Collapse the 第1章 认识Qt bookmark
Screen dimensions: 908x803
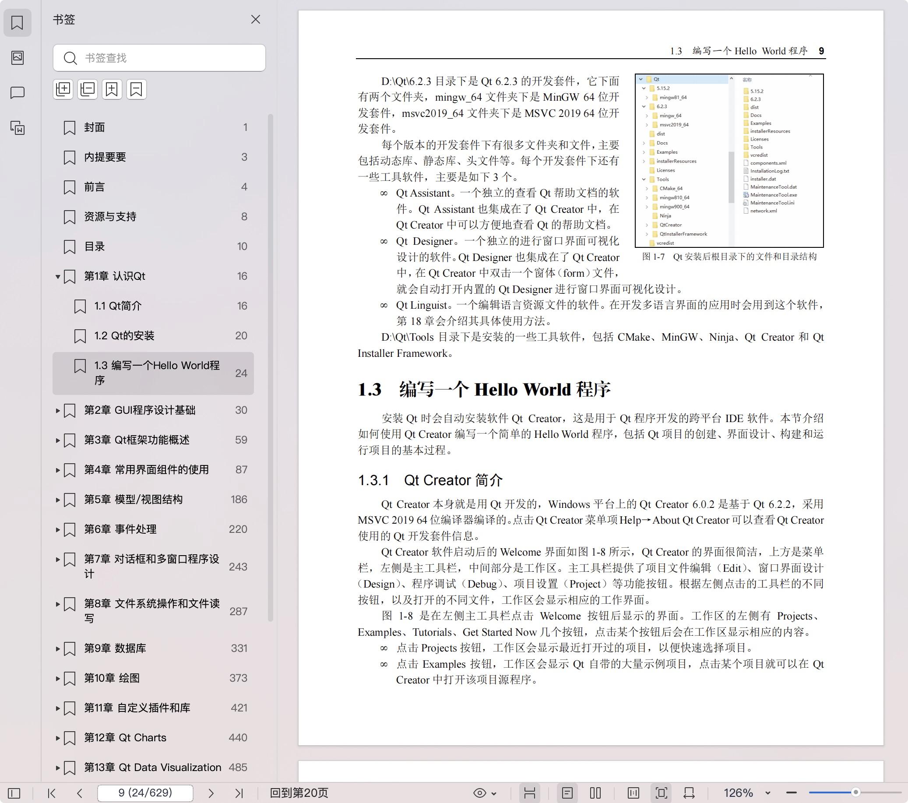coord(57,277)
